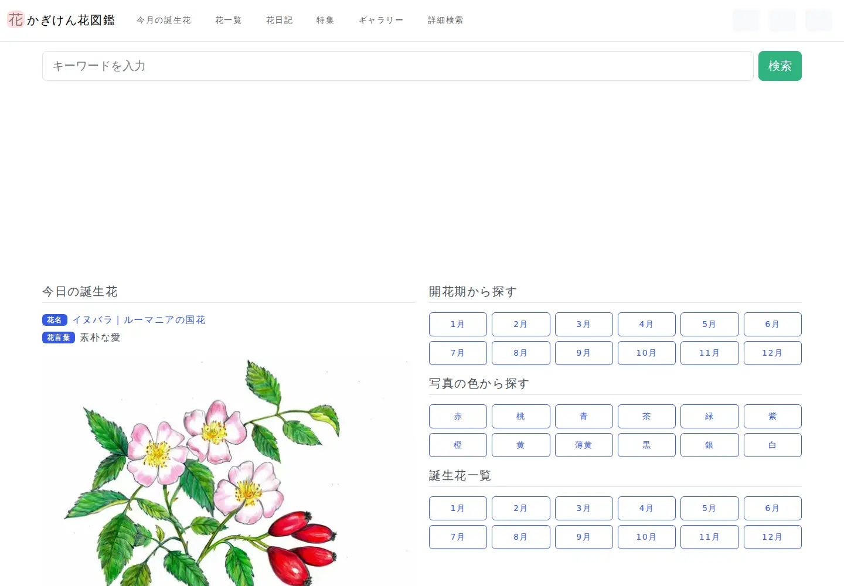Viewport: 844px width, 586px height.
Task: Click the 花名 badge label
Action: pos(55,320)
